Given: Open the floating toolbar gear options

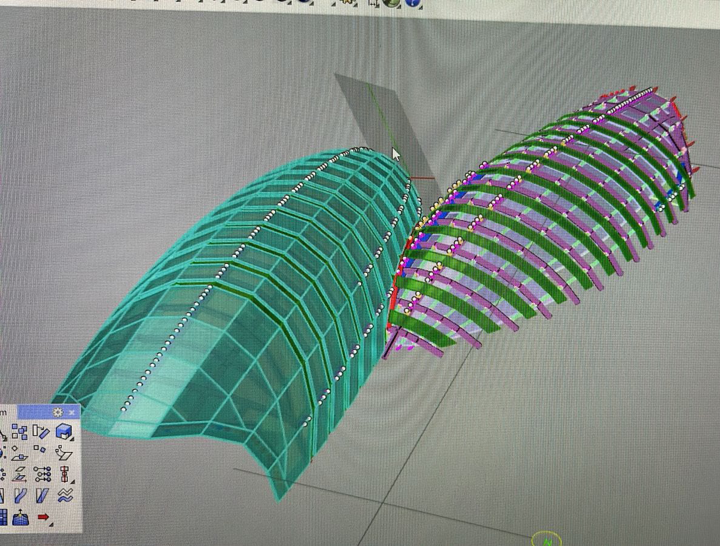Looking at the screenshot, I should pos(58,412).
